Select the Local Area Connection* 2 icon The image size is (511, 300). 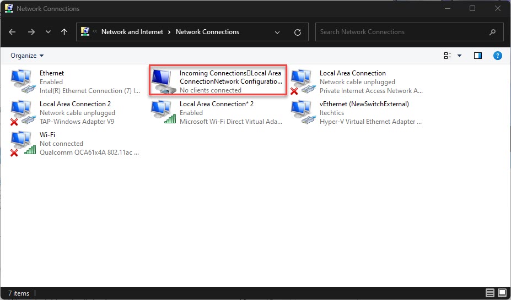[x=163, y=112]
